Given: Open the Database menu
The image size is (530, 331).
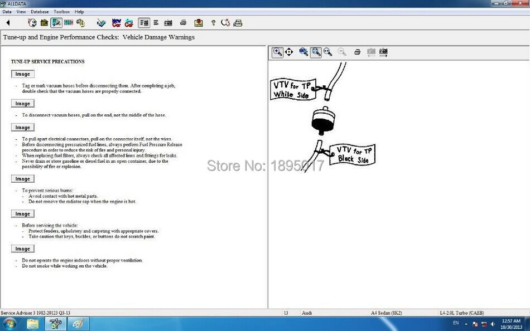Looking at the screenshot, I should (40, 11).
